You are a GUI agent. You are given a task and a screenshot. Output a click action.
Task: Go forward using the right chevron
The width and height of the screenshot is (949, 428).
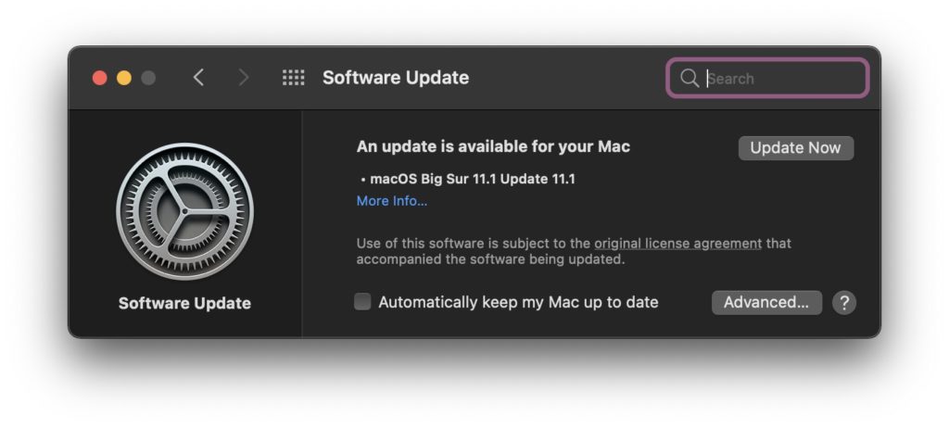[x=244, y=78]
